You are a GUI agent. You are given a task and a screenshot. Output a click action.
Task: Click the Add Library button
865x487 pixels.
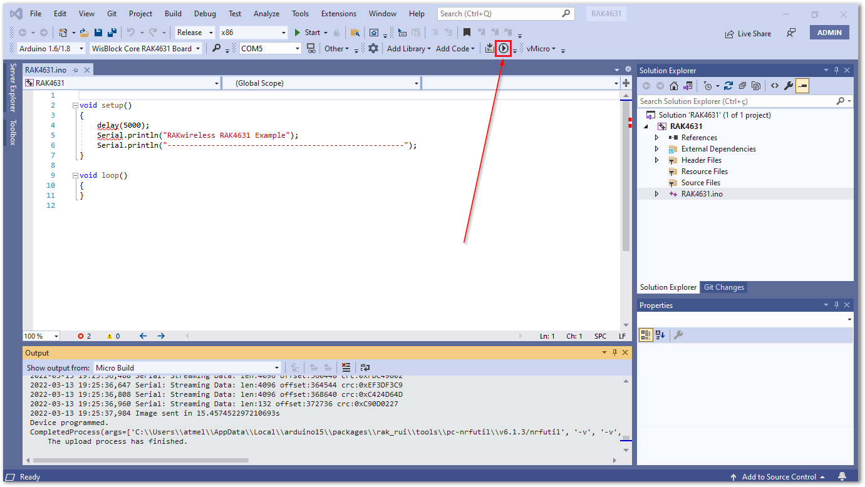[408, 48]
